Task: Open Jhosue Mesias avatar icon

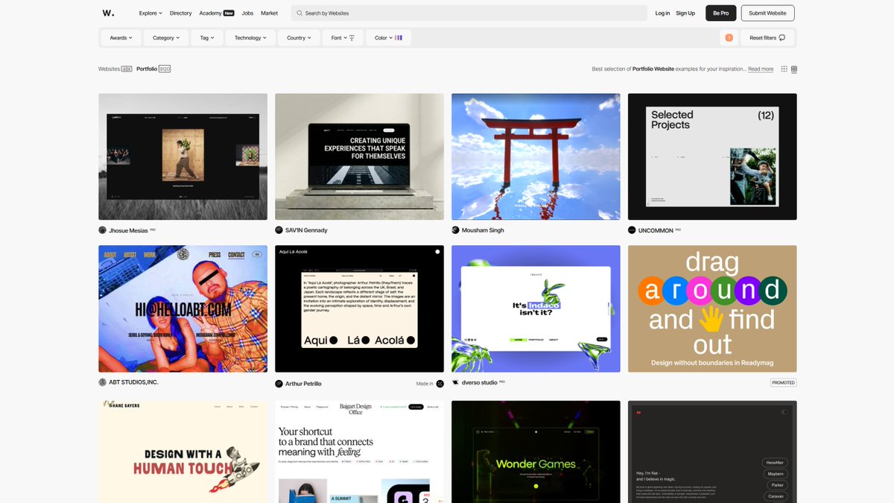Action: tap(103, 230)
